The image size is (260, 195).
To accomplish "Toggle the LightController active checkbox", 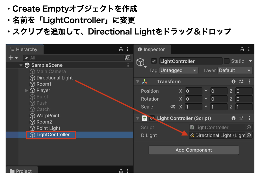I will click(x=154, y=61).
